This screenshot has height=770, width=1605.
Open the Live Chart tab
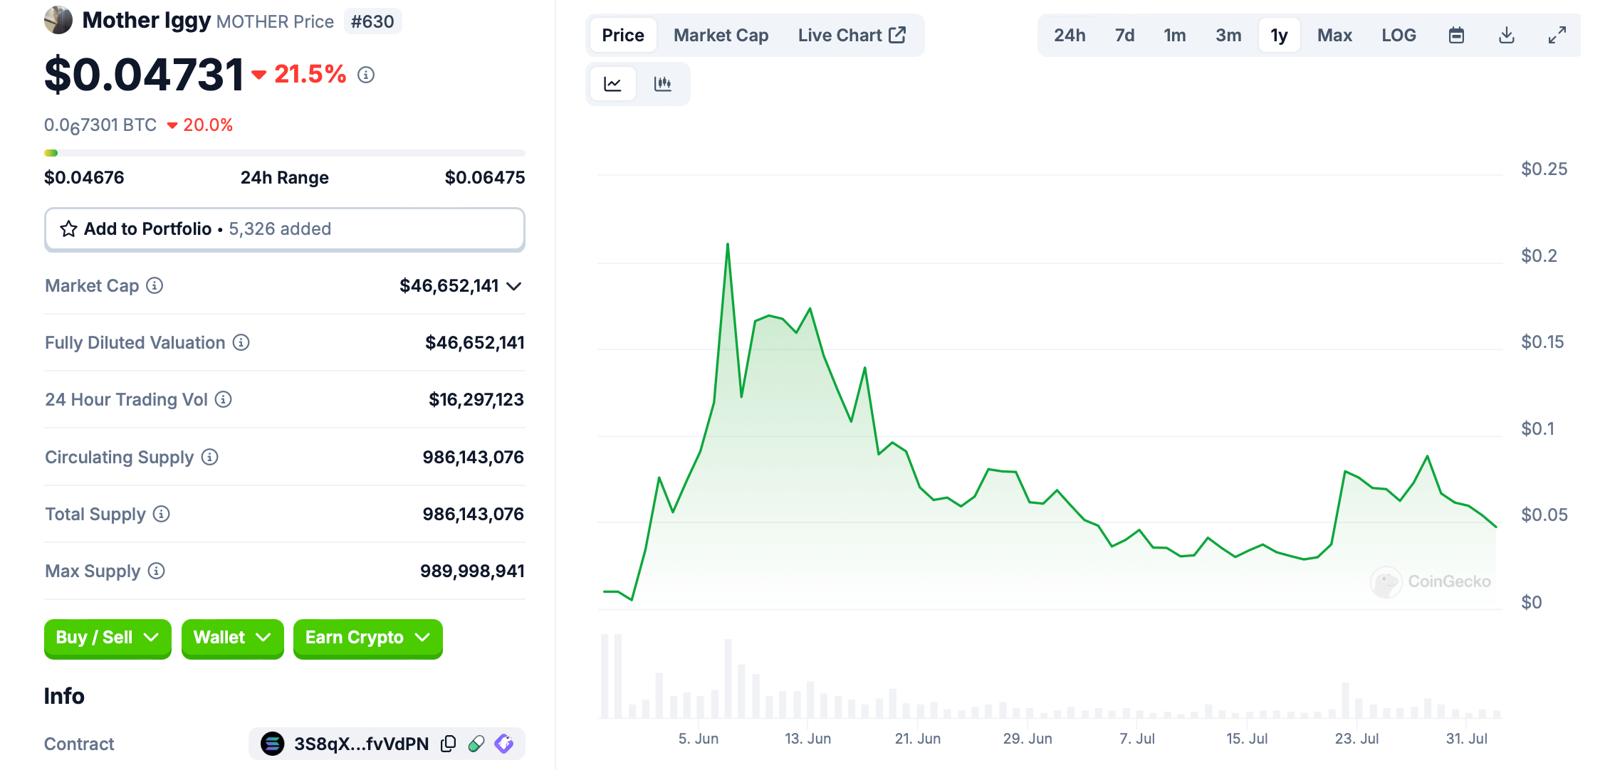tap(852, 35)
